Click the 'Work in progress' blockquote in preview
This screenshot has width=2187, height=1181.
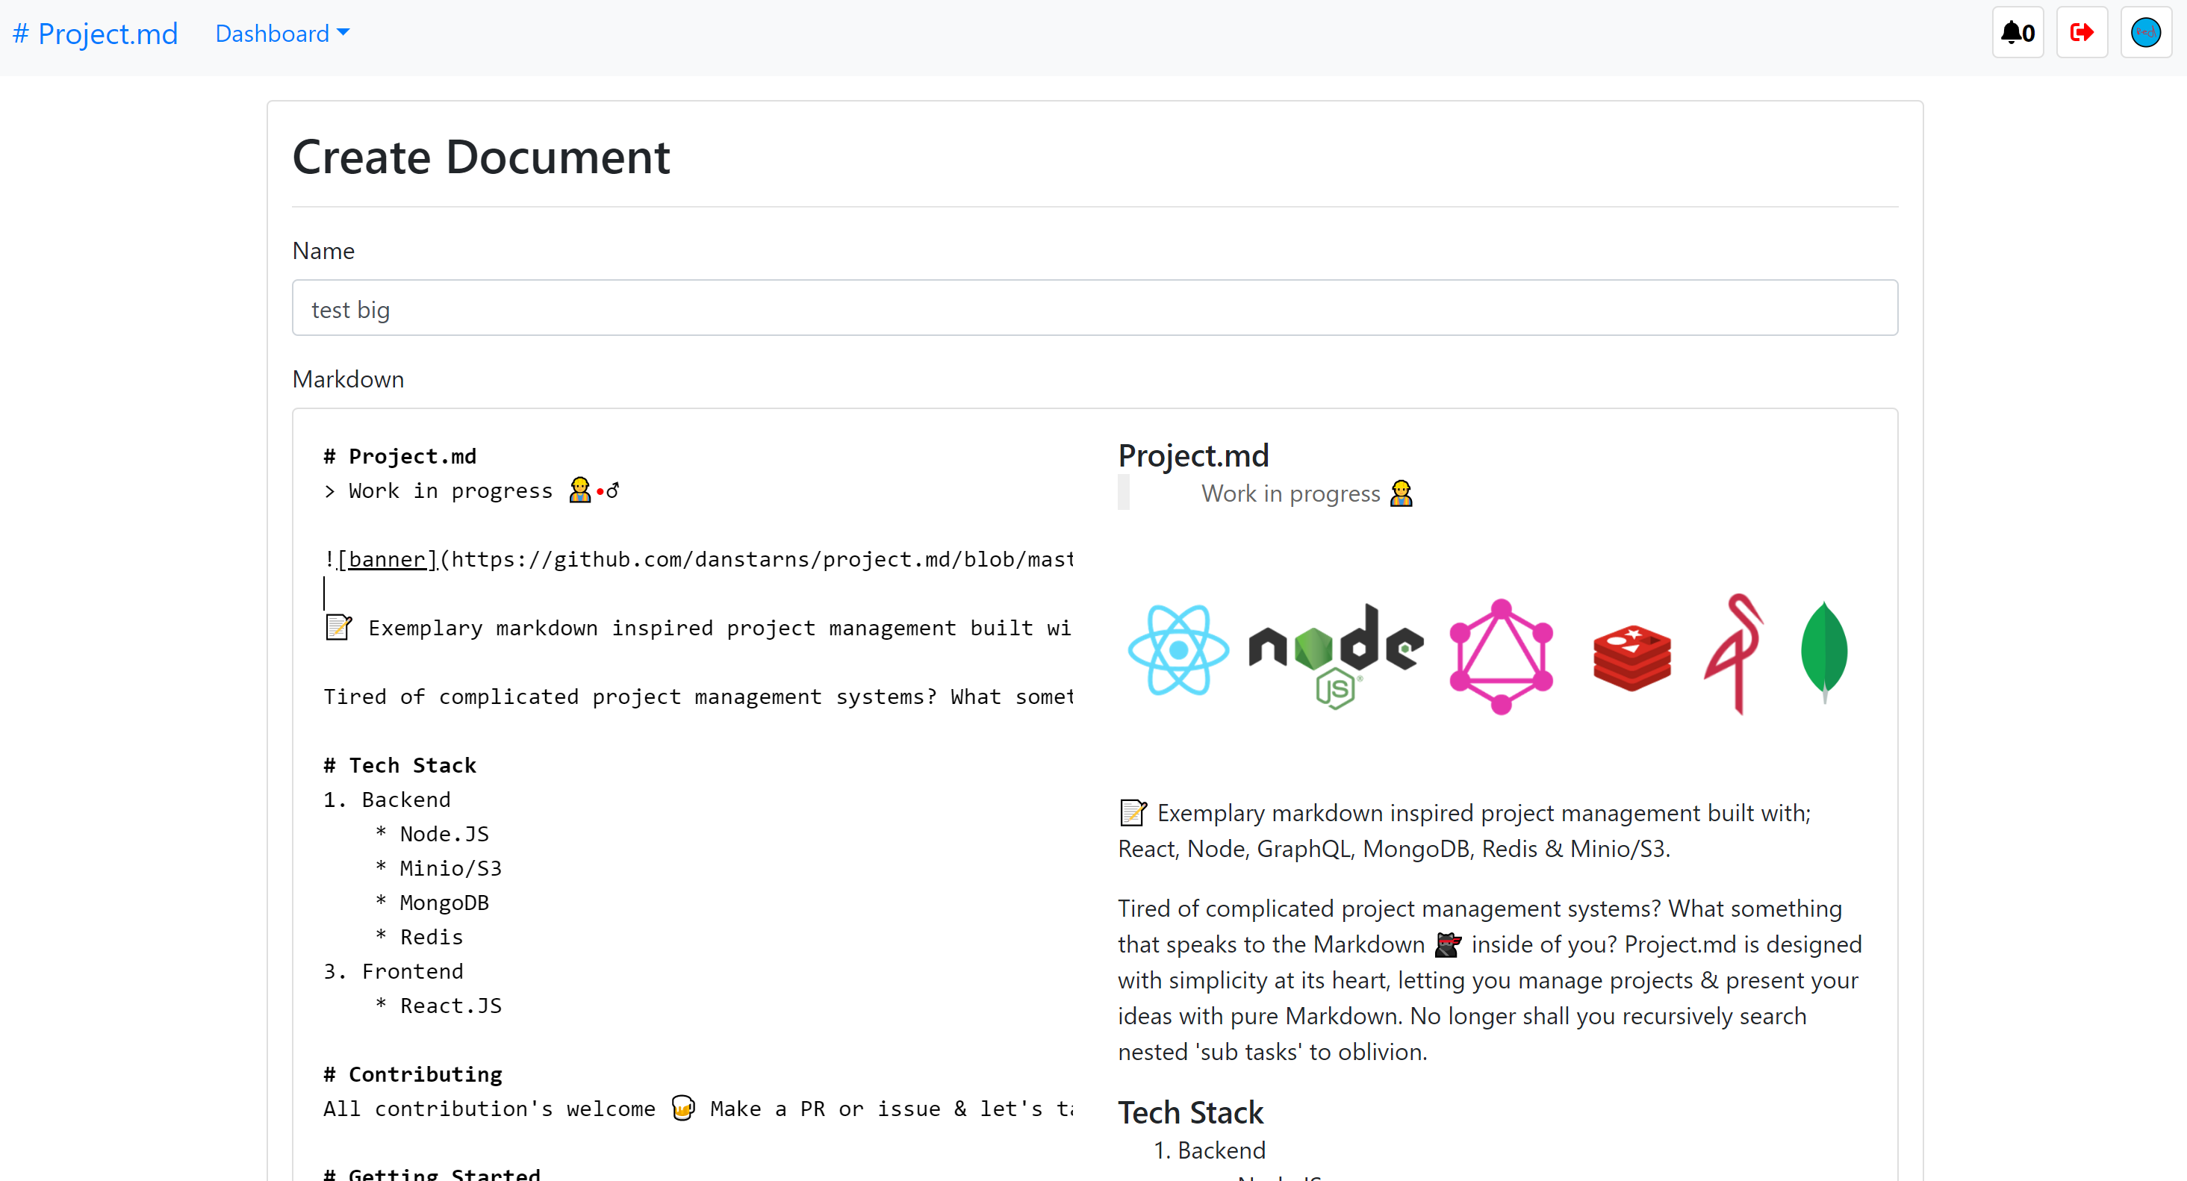[1290, 493]
